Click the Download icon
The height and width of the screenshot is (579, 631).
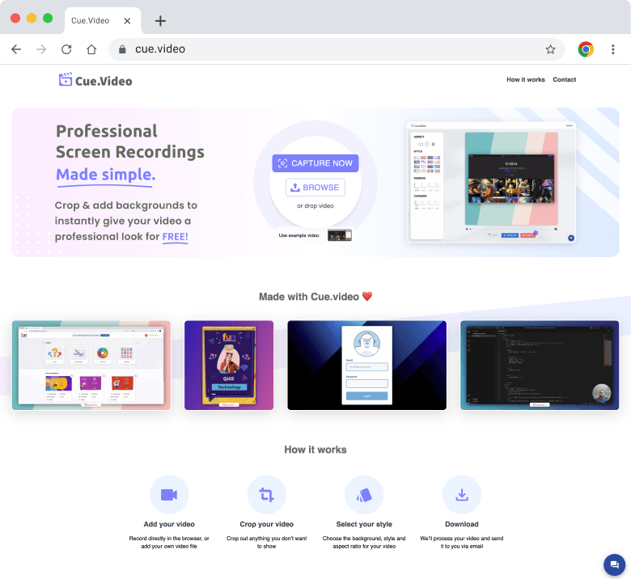462,495
